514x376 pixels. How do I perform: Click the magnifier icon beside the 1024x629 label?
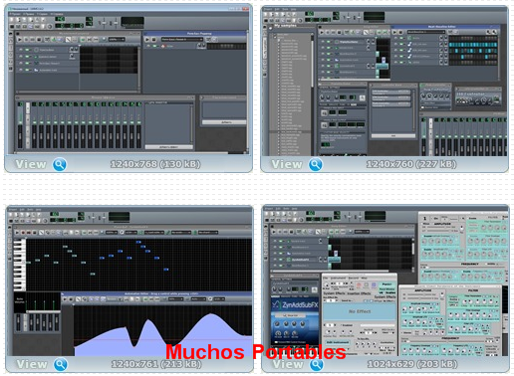click(317, 364)
